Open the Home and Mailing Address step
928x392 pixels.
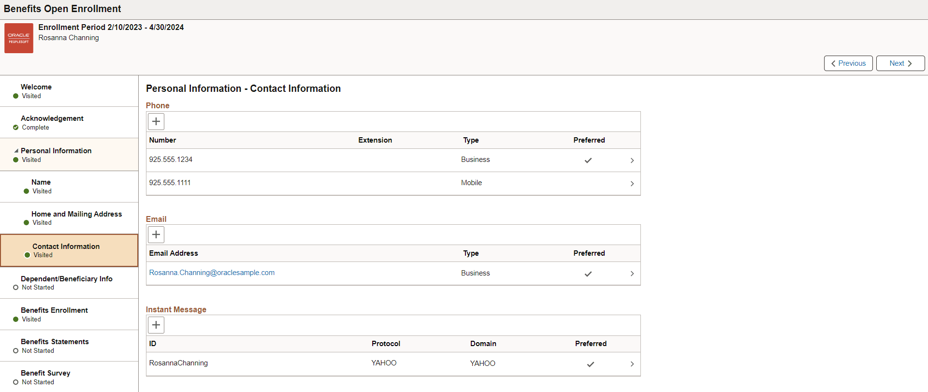click(76, 214)
